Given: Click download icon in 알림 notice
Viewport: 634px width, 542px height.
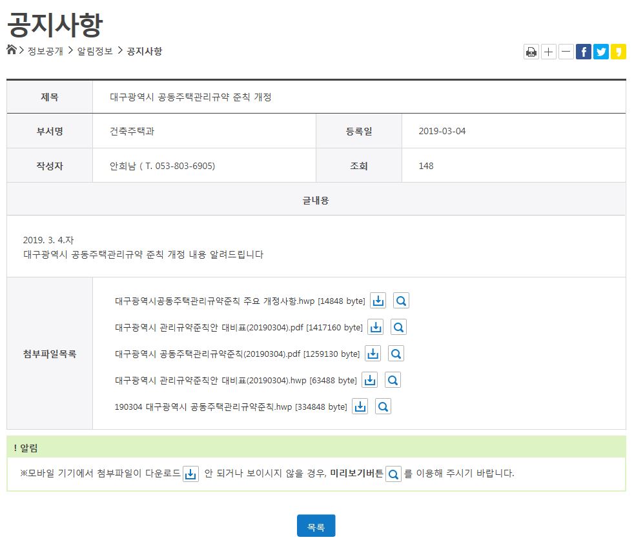Looking at the screenshot, I should pyautogui.click(x=190, y=474).
